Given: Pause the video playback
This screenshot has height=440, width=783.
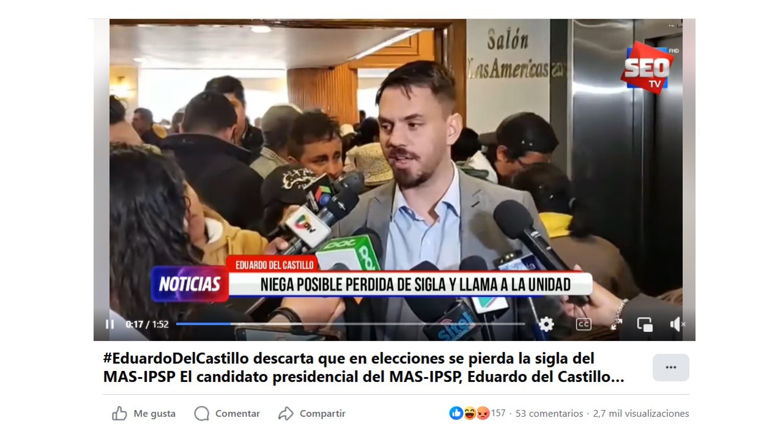Looking at the screenshot, I should pos(109,324).
